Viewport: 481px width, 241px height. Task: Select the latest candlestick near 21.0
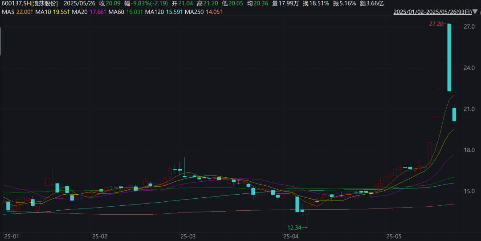[454, 114]
